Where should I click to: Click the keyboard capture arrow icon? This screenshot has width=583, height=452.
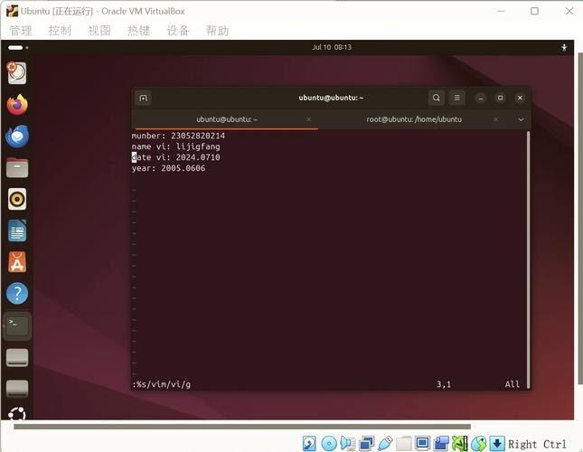pyautogui.click(x=497, y=444)
